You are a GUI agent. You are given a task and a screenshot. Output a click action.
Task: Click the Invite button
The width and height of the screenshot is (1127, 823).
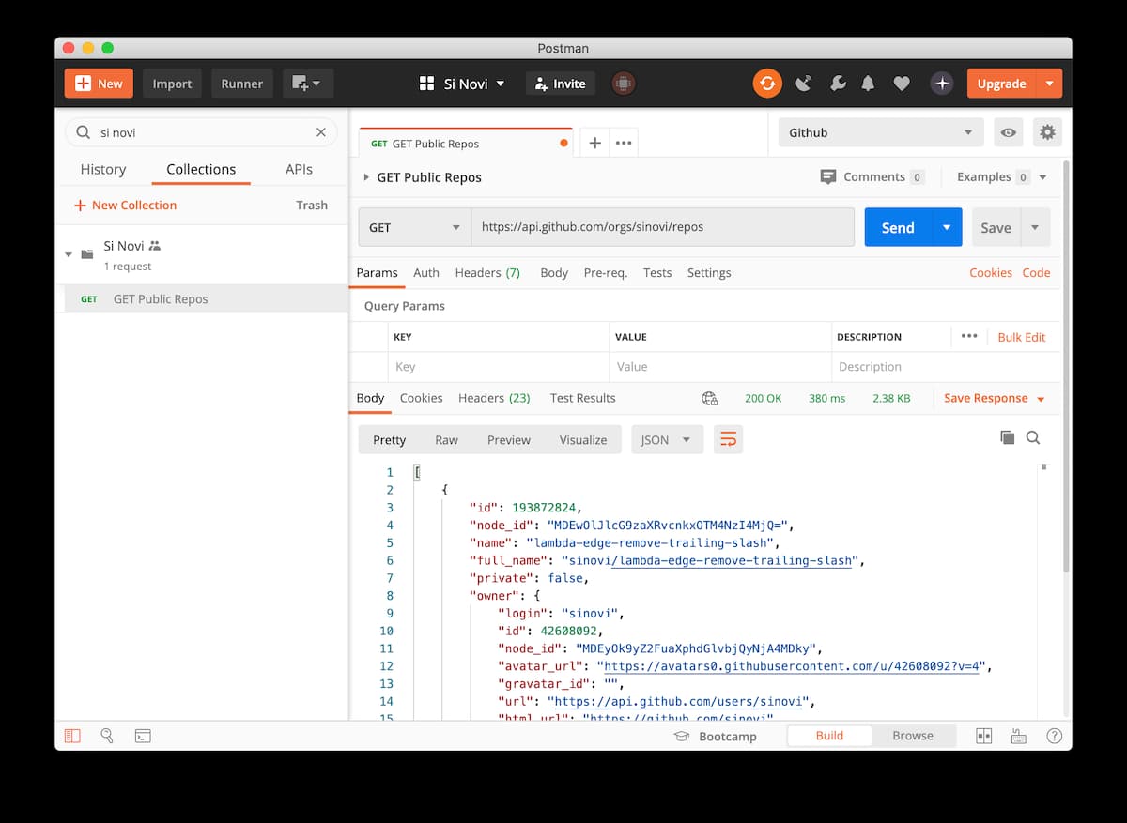560,84
